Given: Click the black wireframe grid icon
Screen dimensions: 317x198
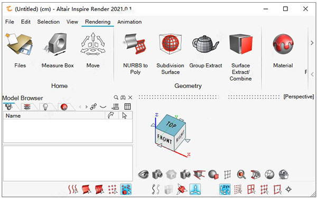Looking at the screenshot, I should [227, 174].
